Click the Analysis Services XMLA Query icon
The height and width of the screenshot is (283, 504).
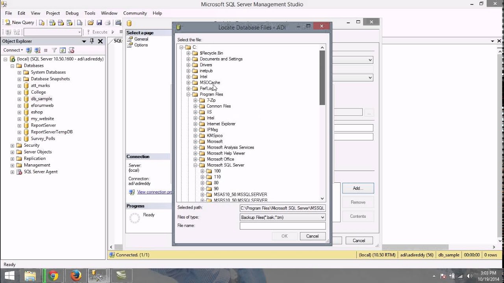[70, 23]
